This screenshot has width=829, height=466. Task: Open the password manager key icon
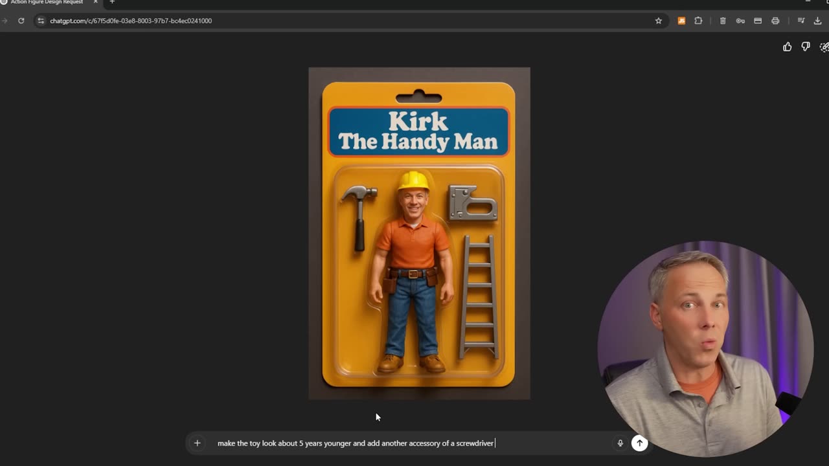(740, 21)
